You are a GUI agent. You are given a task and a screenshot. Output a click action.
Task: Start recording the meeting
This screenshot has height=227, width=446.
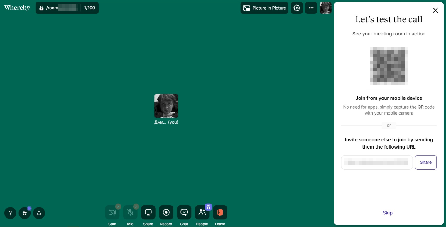[166, 212]
